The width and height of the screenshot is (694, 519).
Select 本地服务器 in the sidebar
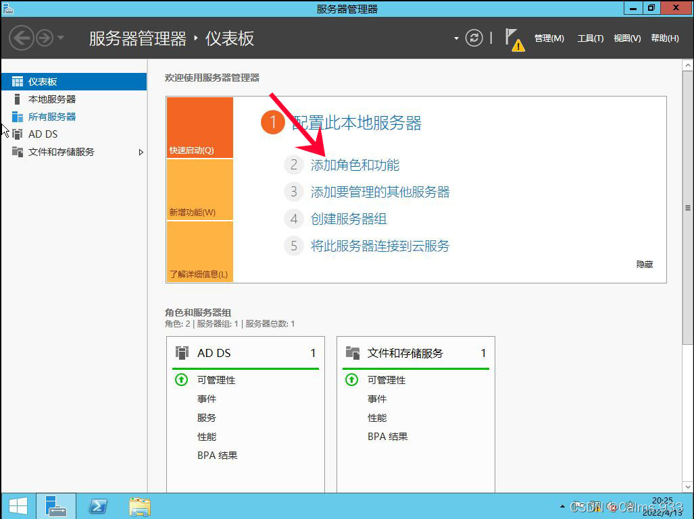click(74, 99)
